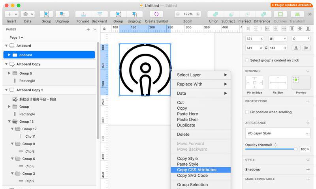Open the Opacity blend mode stepper
Viewport: 316px width, 189px height.
coord(275,145)
